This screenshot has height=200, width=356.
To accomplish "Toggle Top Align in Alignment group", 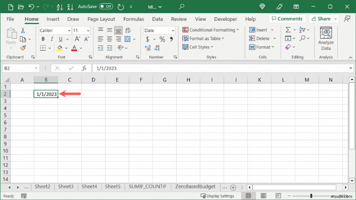I will [x=101, y=30].
